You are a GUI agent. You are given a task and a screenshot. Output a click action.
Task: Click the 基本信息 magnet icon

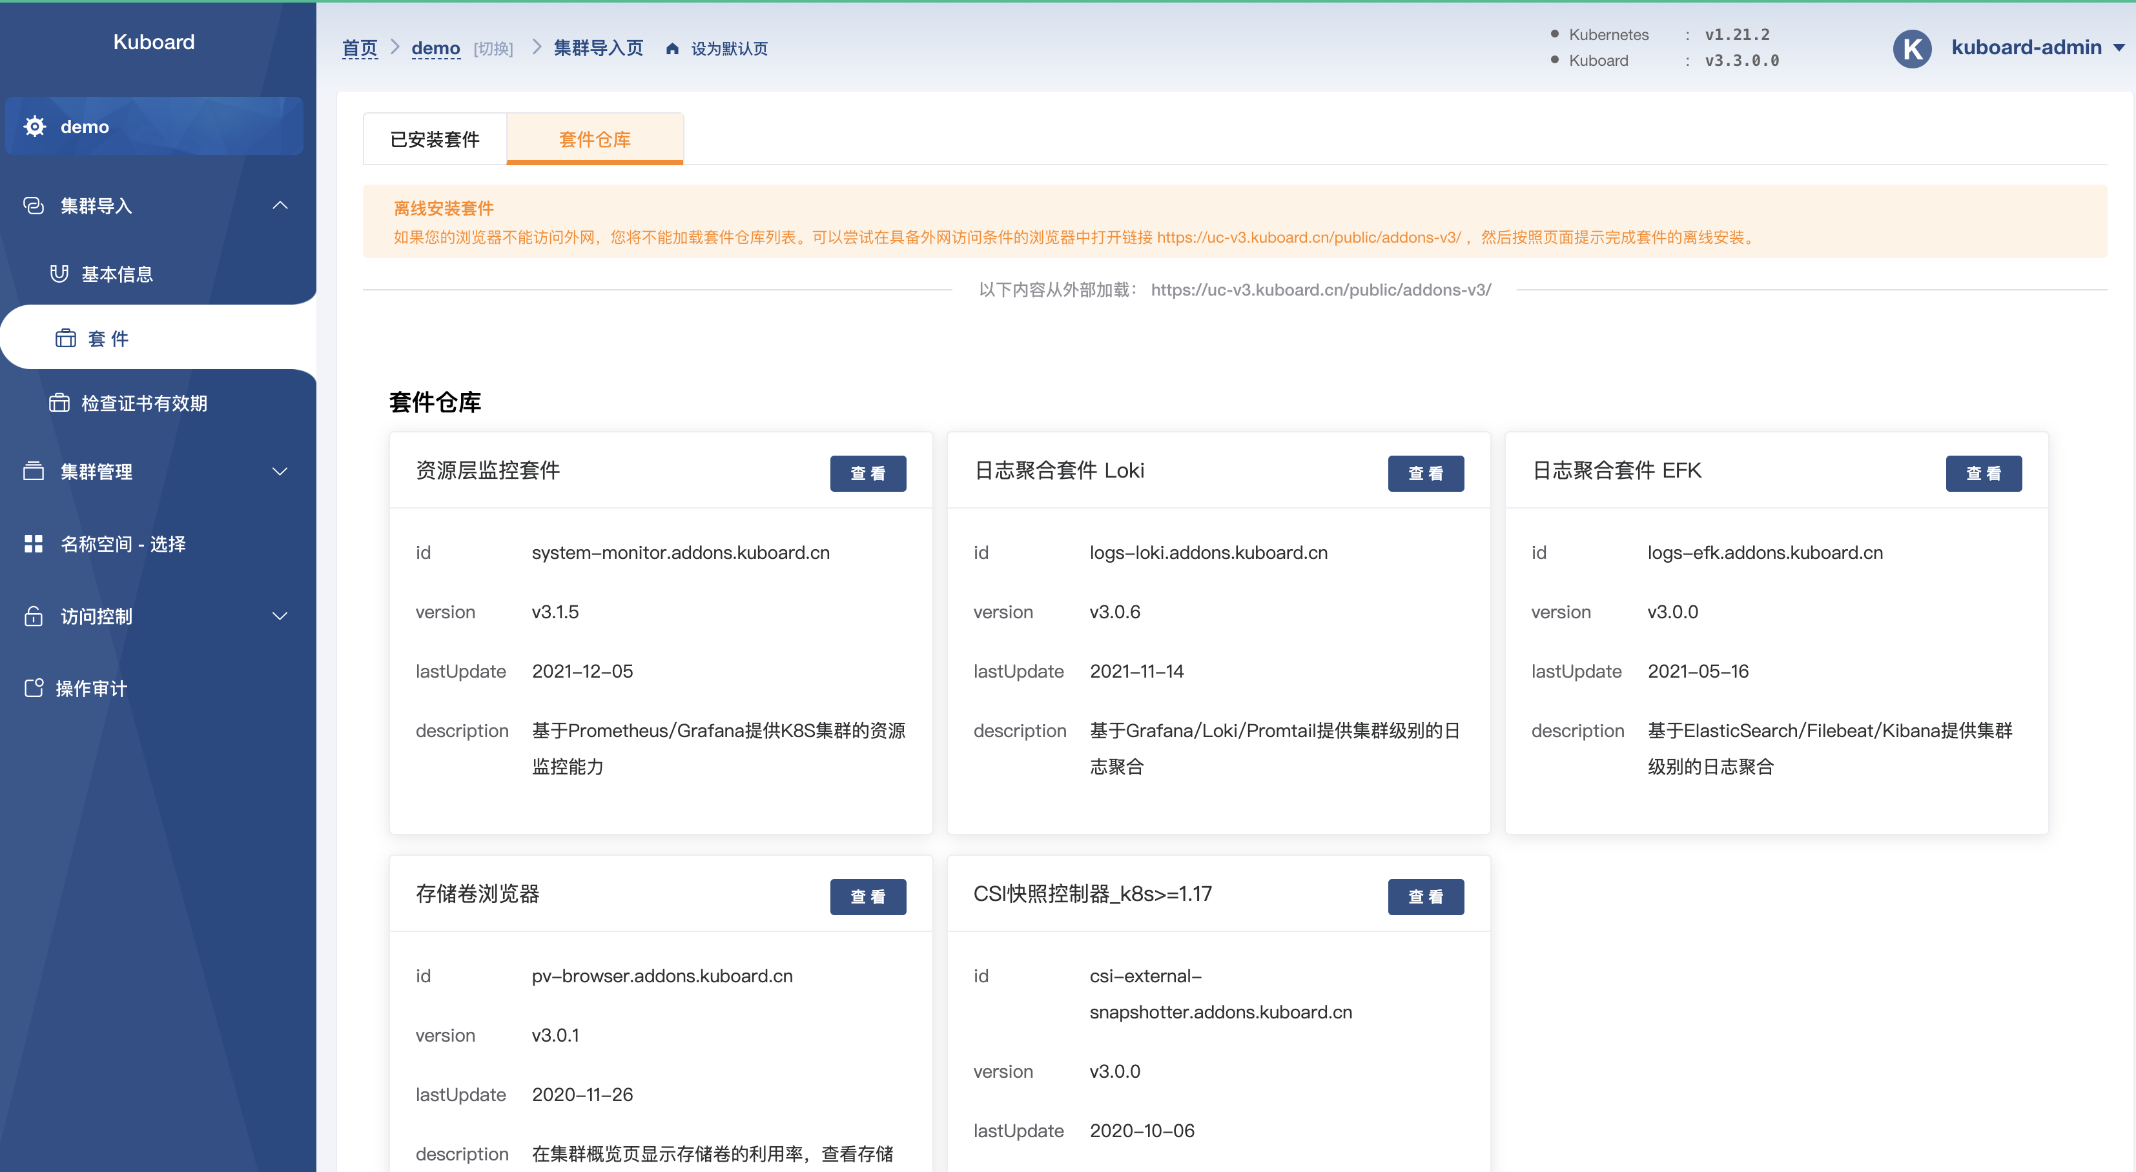pyautogui.click(x=59, y=274)
